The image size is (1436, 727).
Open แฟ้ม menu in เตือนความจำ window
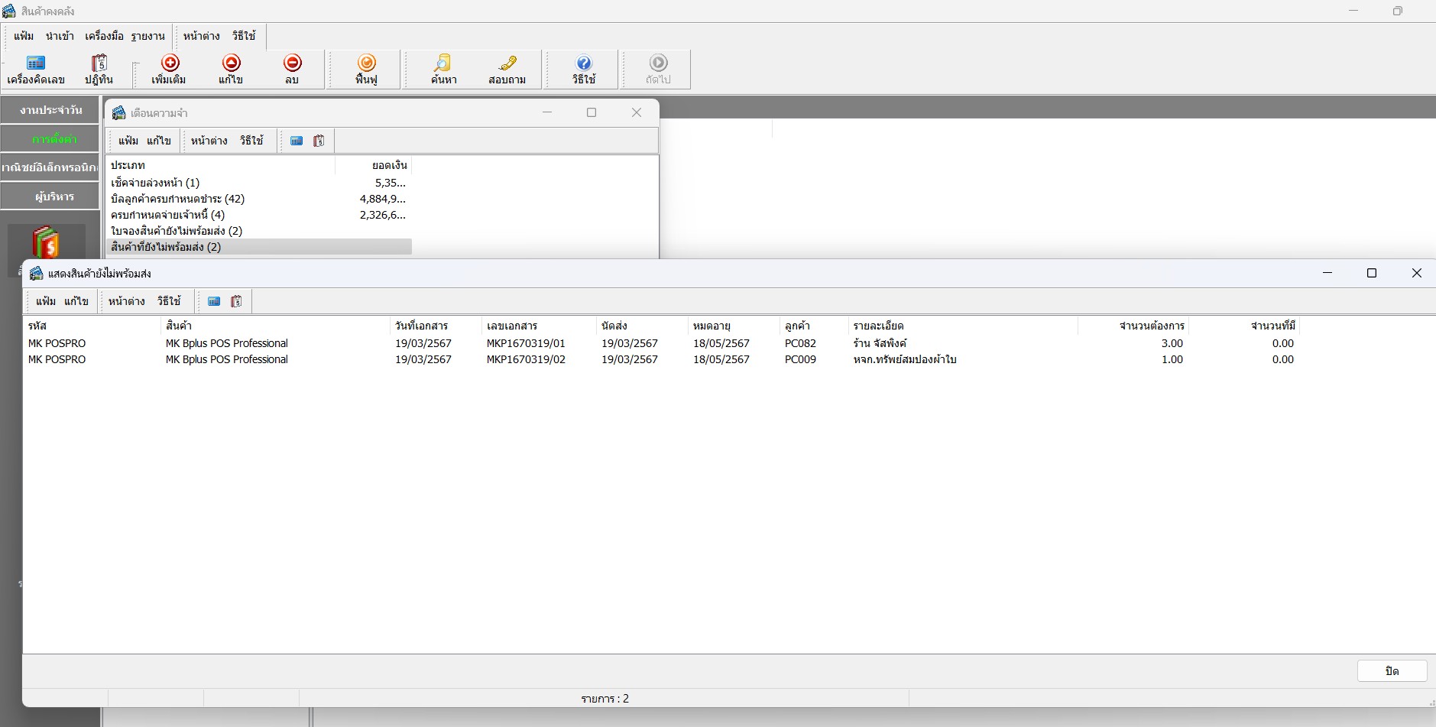128,141
